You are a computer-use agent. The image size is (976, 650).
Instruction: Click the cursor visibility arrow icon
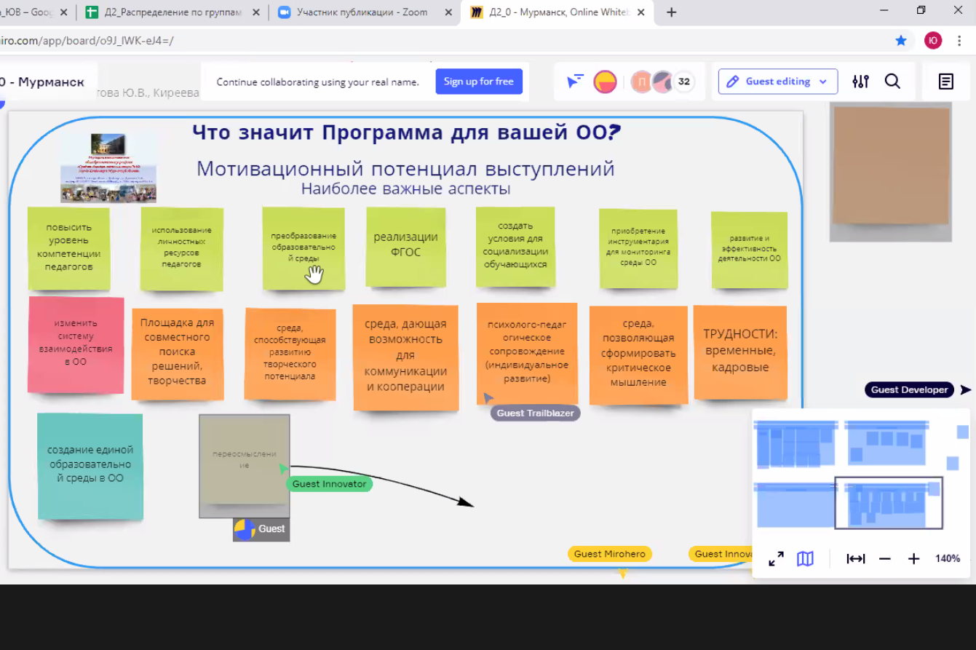tap(575, 82)
